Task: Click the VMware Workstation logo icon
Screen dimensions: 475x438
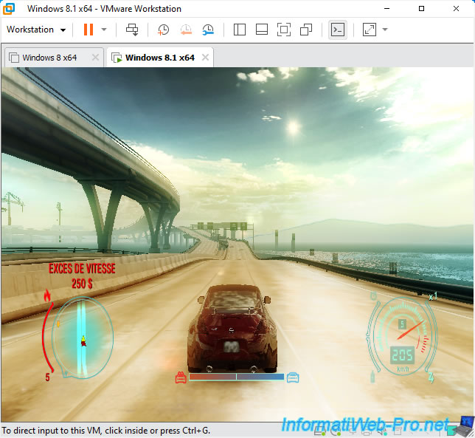Action: 9,8
